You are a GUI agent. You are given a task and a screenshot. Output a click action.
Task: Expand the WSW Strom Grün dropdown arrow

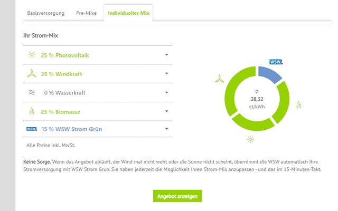pyautogui.click(x=166, y=129)
